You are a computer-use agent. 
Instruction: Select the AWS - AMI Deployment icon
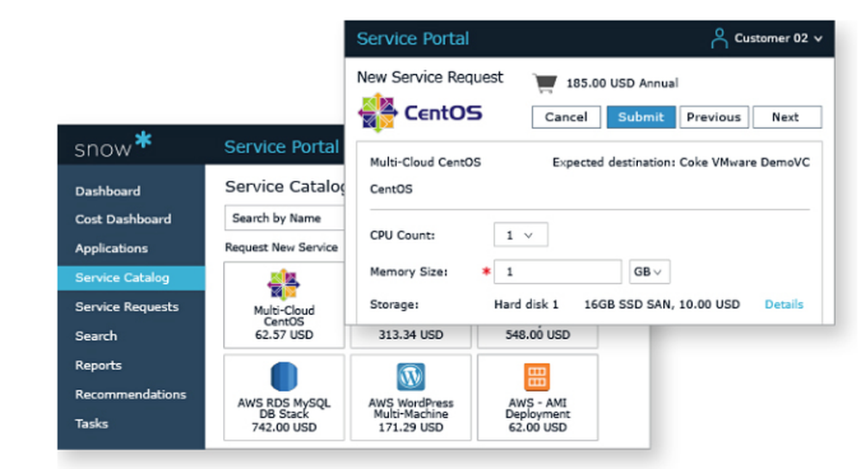click(537, 377)
